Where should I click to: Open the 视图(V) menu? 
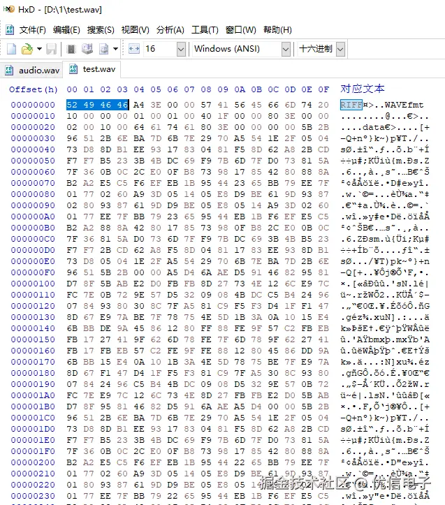135,30
